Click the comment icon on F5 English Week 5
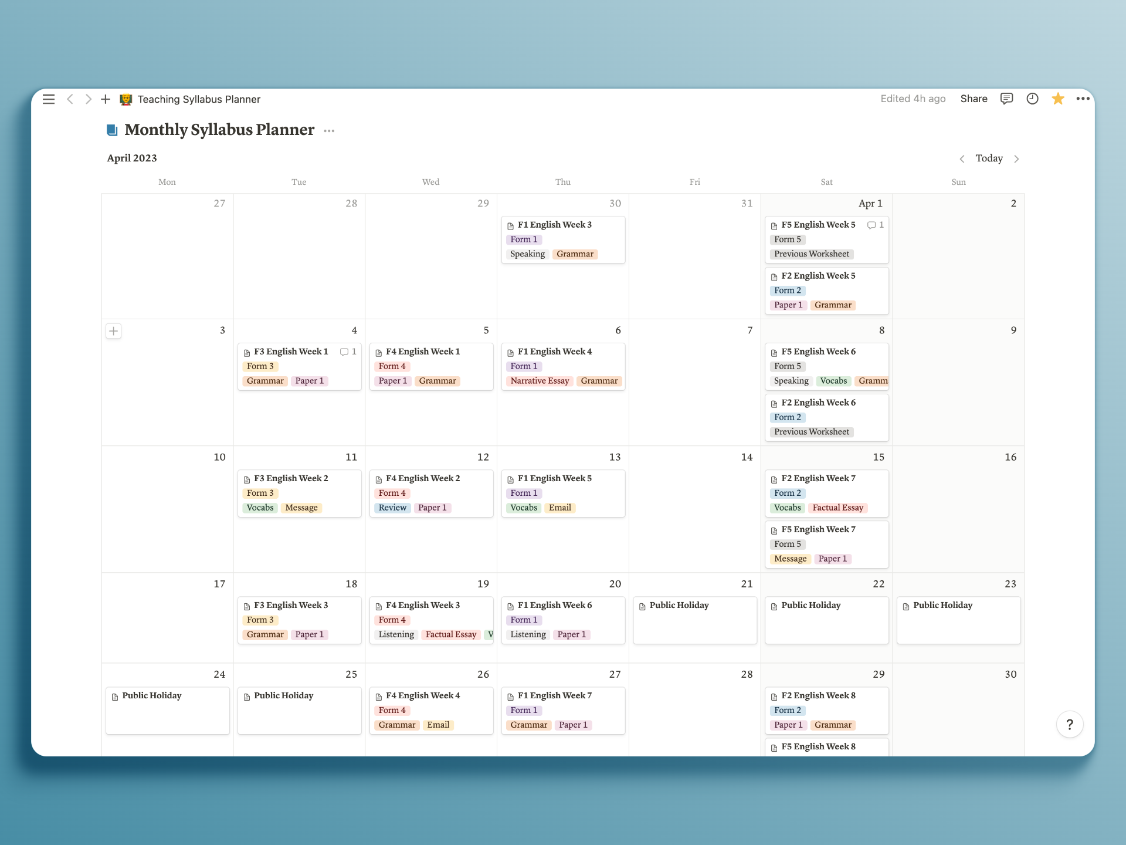The width and height of the screenshot is (1126, 845). [x=871, y=225]
